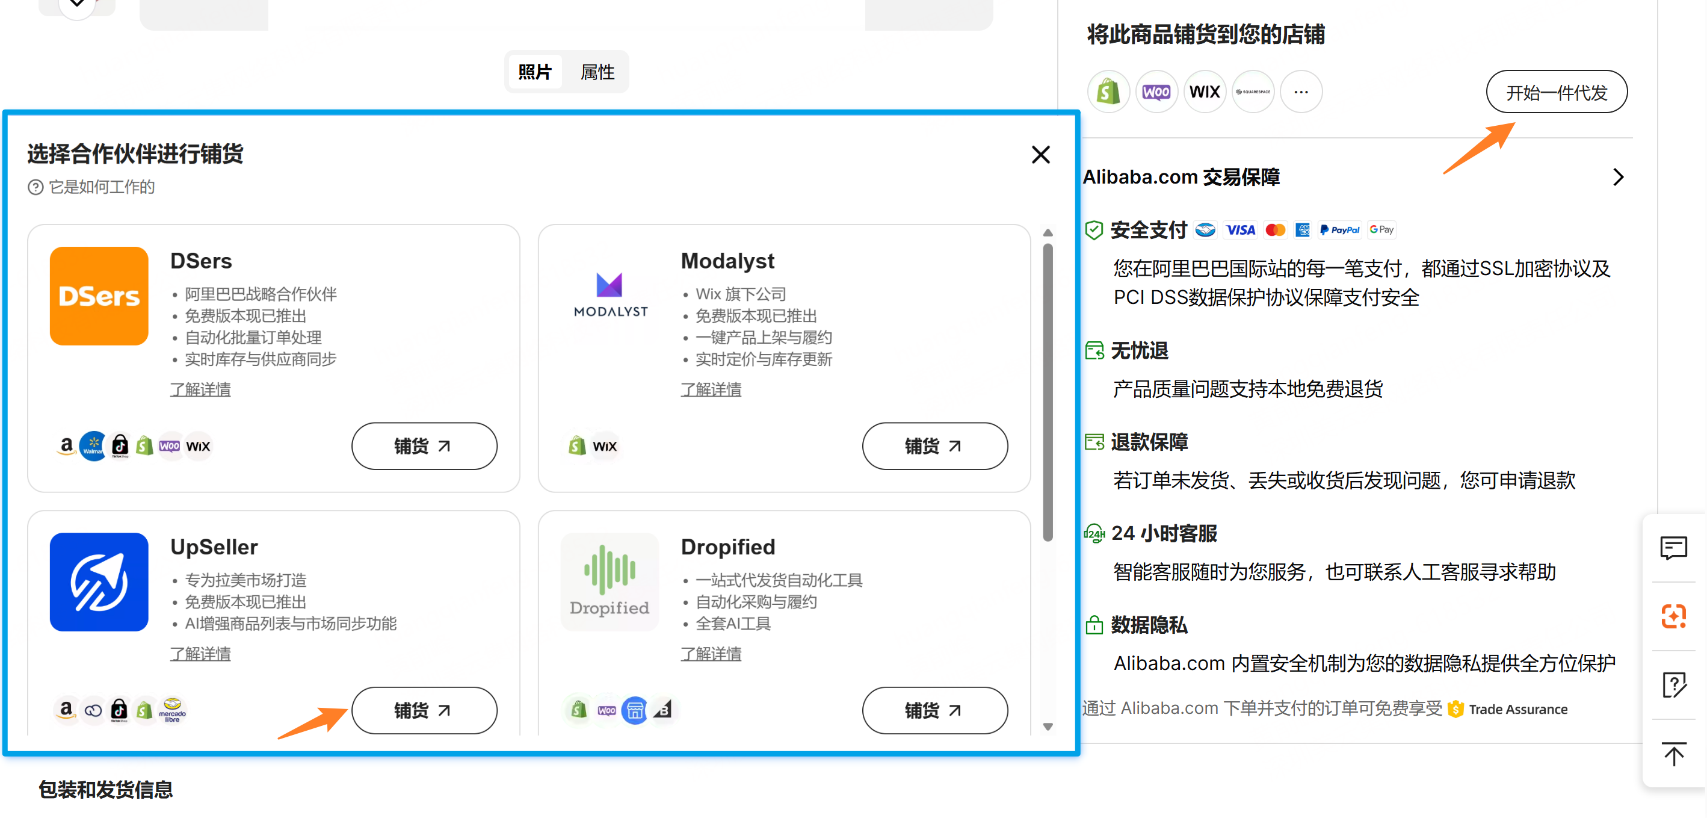Switch to the 属性 tab
This screenshot has height=818, width=1707.
pyautogui.click(x=596, y=72)
